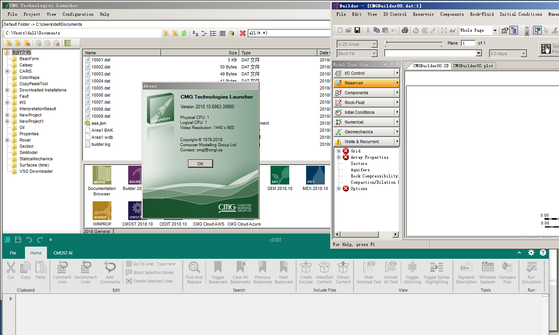Click the Go To Line input in cEDIT
This screenshot has width=559, height=335.
pyautogui.click(x=168, y=264)
